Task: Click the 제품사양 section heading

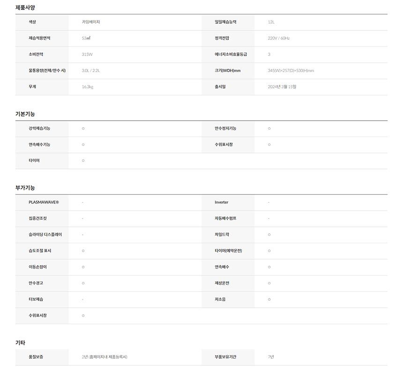Action: tap(25, 7)
